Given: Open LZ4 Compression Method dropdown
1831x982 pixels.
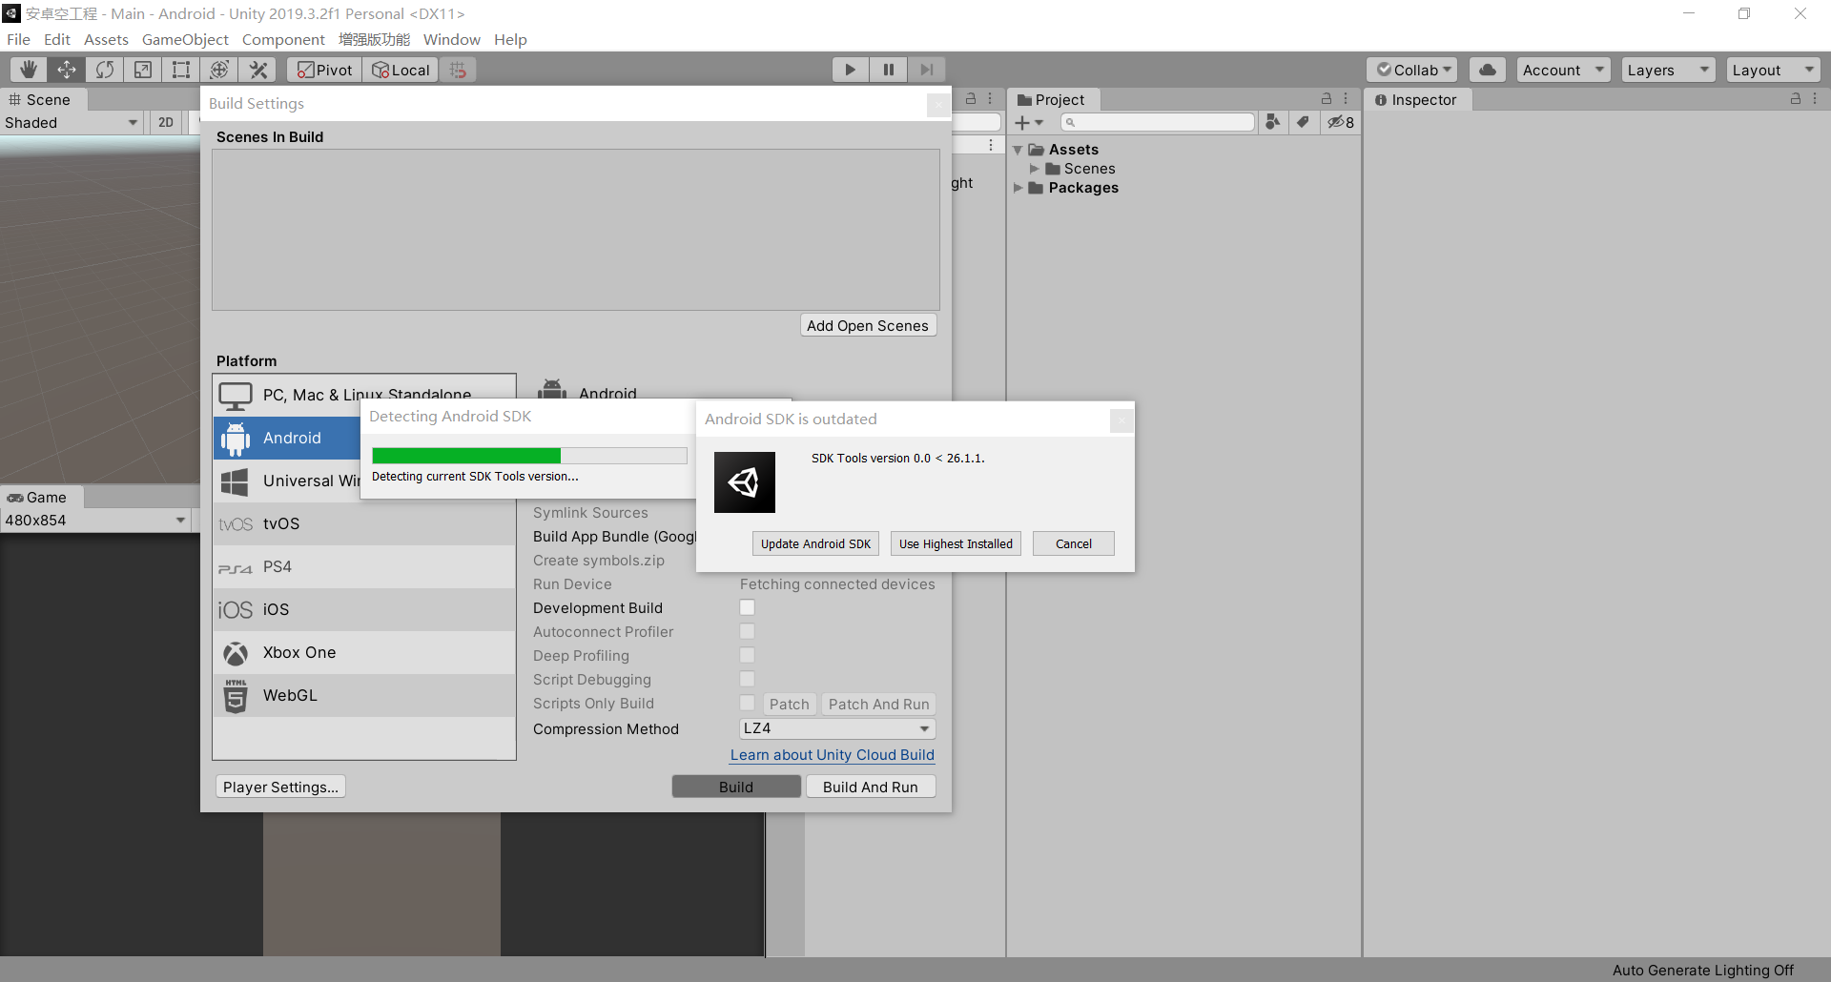Looking at the screenshot, I should point(837,728).
